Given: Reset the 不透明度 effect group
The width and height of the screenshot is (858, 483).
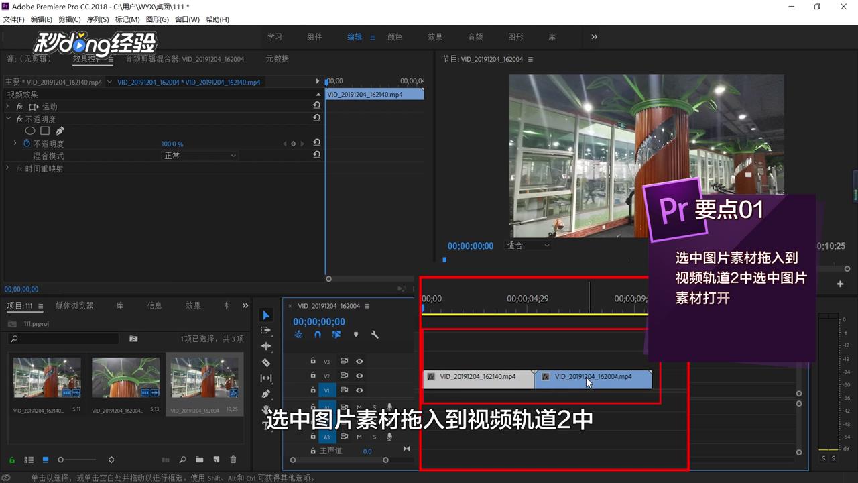Looking at the screenshot, I should point(316,118).
